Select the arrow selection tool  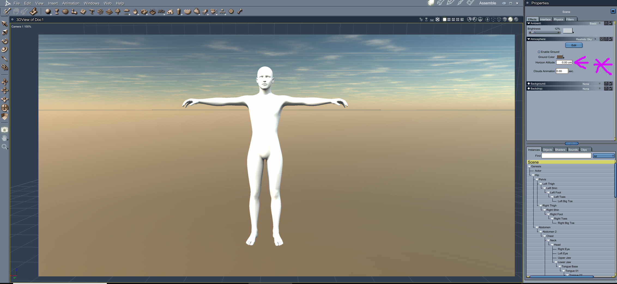tap(5, 24)
